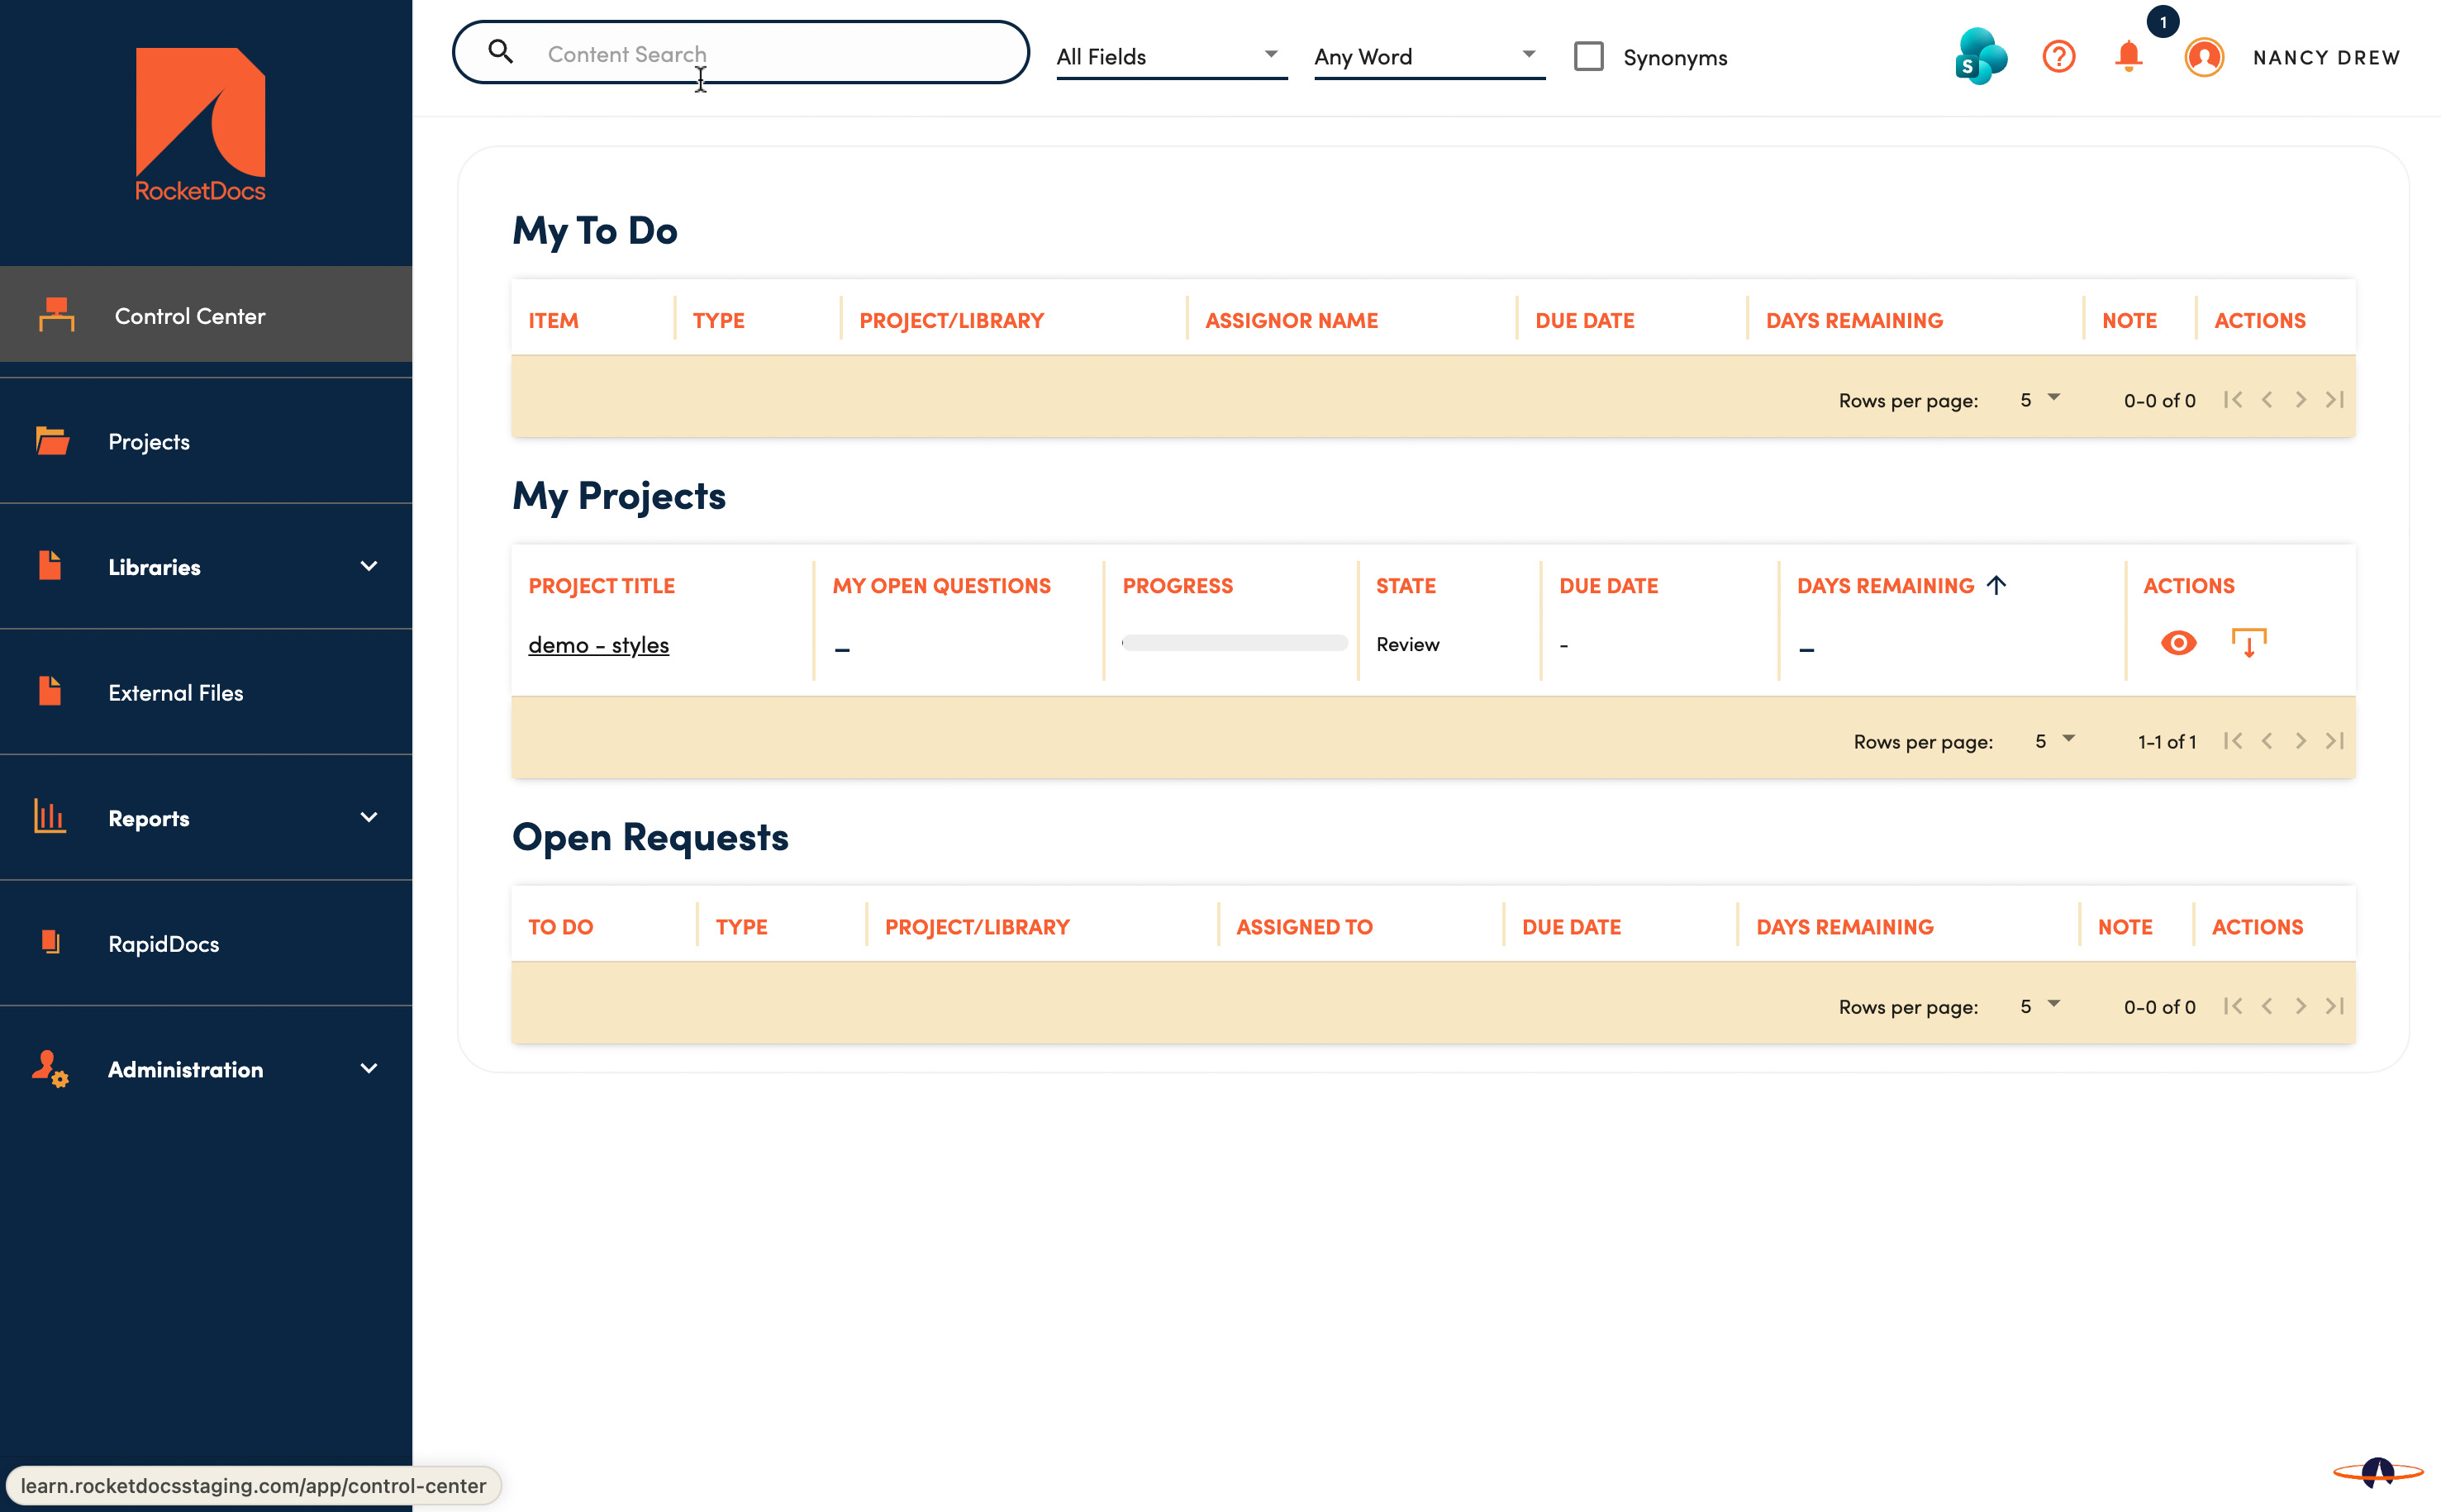
Task: Click the rocket icon at bottom right
Action: (2378, 1472)
